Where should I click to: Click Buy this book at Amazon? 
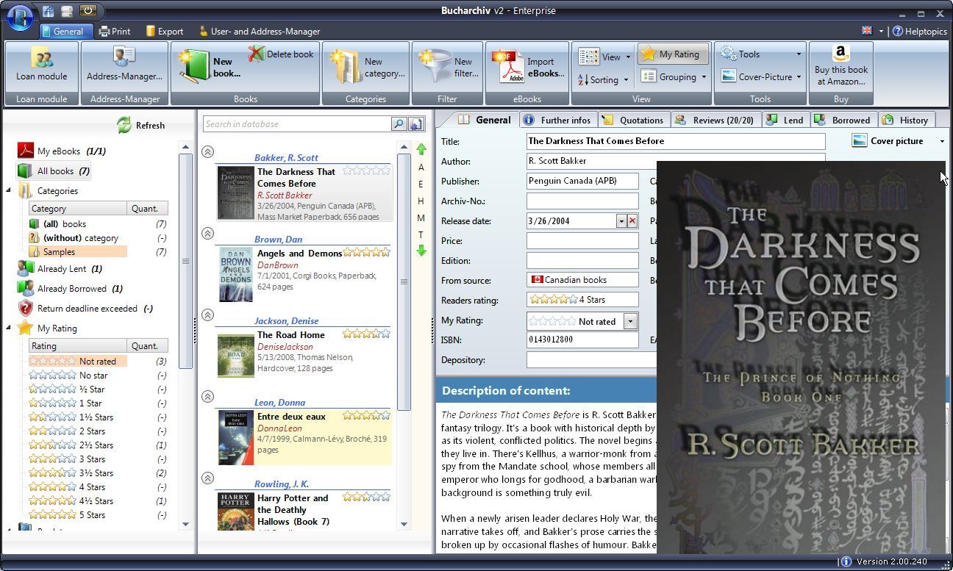pos(841,65)
